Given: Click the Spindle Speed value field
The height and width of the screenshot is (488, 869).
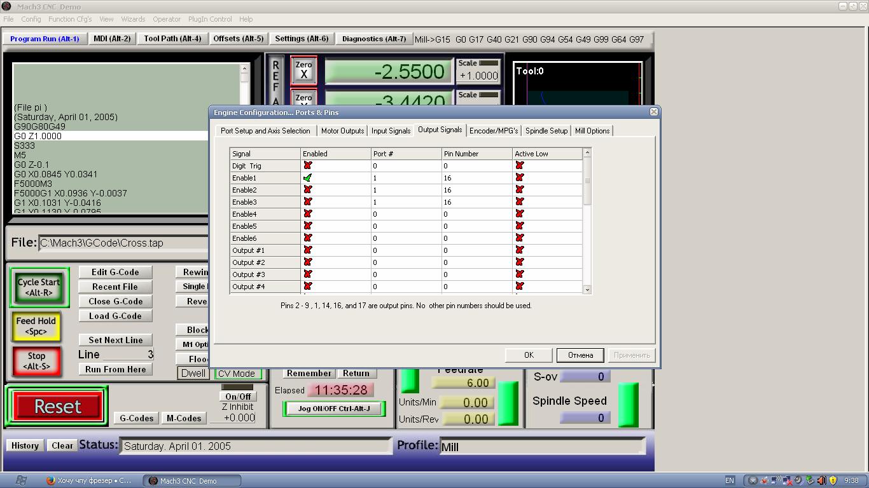Looking at the screenshot, I should pos(585,417).
